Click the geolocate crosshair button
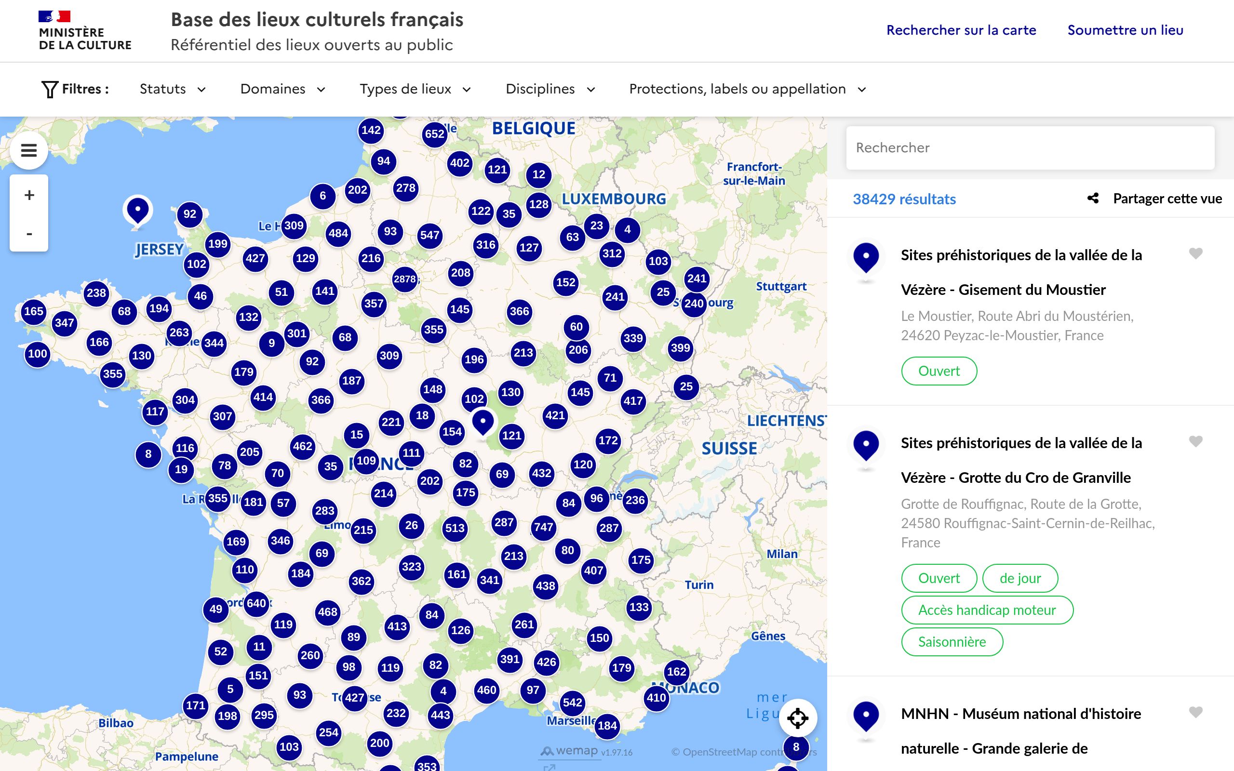The width and height of the screenshot is (1234, 771). point(797,718)
